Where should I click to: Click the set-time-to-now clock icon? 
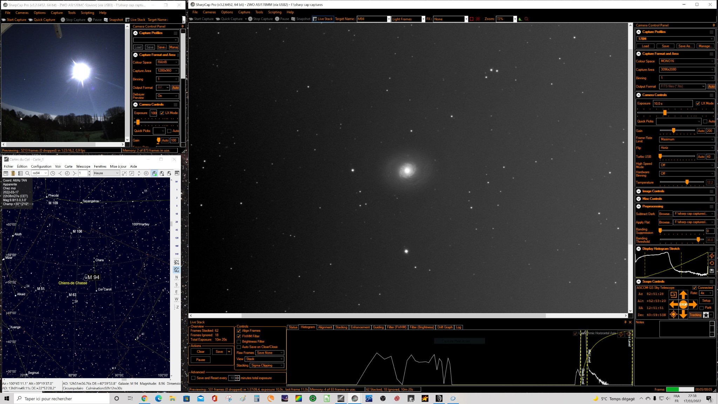pyautogui.click(x=53, y=173)
